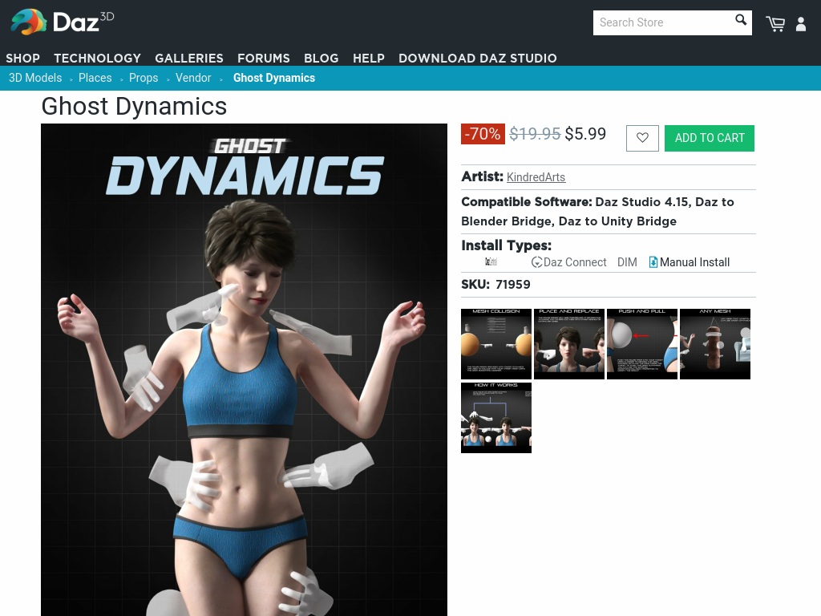
Task: Click Manual Install label
Action: pyautogui.click(x=694, y=262)
